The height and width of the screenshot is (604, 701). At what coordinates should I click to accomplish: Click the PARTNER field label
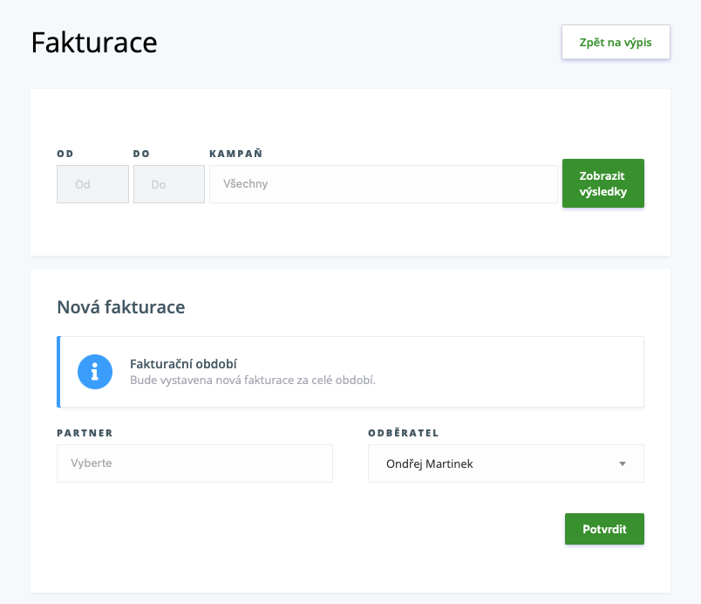click(85, 433)
